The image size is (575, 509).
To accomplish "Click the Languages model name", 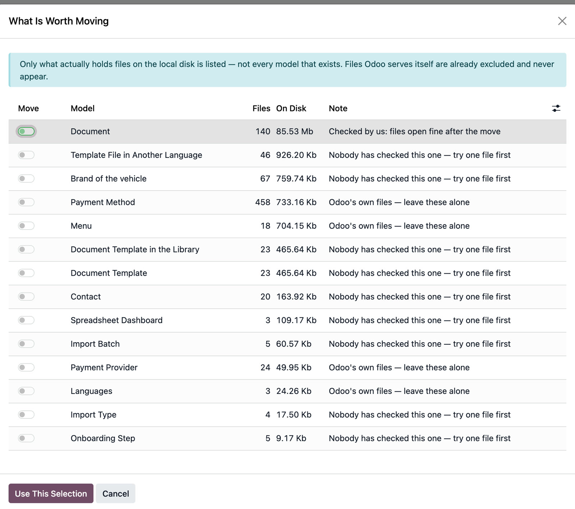I will (91, 391).
